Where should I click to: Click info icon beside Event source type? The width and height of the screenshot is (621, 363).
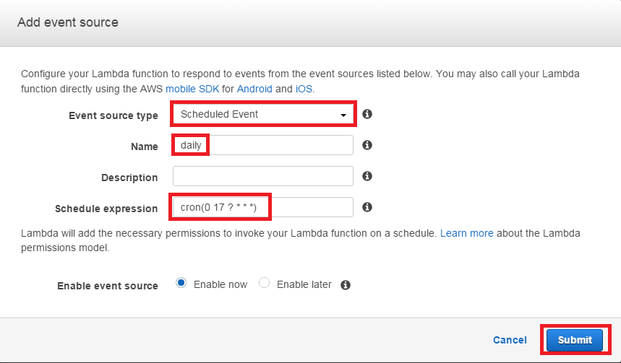367,114
